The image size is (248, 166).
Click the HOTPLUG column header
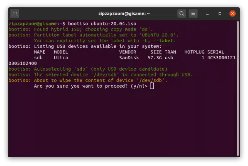pyautogui.click(x=194, y=52)
